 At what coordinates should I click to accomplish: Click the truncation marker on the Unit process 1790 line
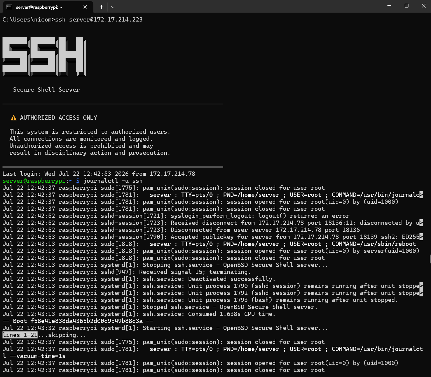point(421,286)
